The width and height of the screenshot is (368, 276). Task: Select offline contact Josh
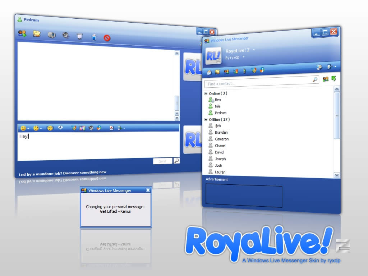pos(215,165)
